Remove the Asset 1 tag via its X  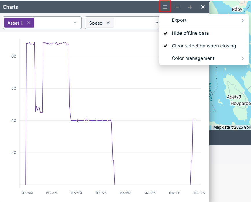pos(29,23)
